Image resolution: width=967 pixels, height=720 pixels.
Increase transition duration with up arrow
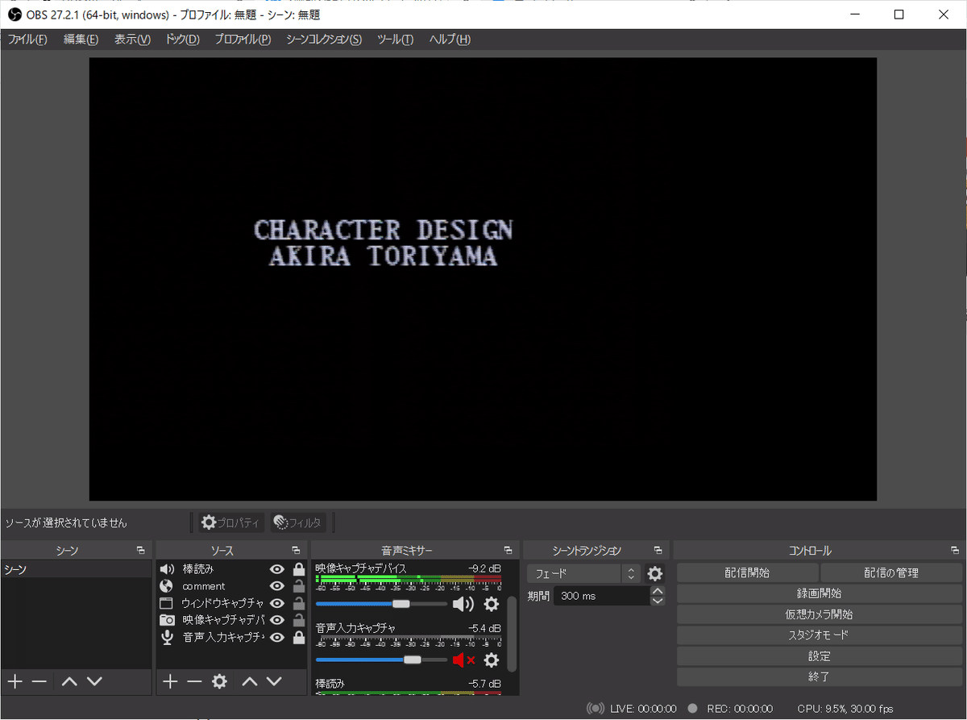click(x=658, y=591)
